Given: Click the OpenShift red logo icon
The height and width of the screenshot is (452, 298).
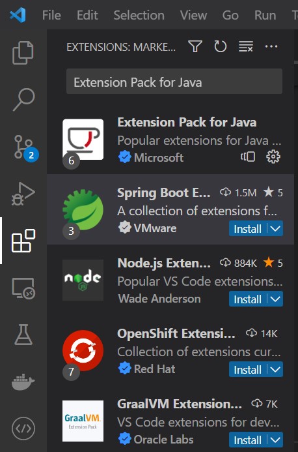Looking at the screenshot, I should point(83,350).
